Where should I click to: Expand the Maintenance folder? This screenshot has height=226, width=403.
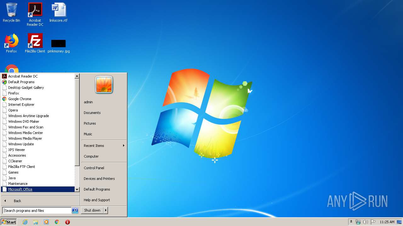[x=38, y=184]
